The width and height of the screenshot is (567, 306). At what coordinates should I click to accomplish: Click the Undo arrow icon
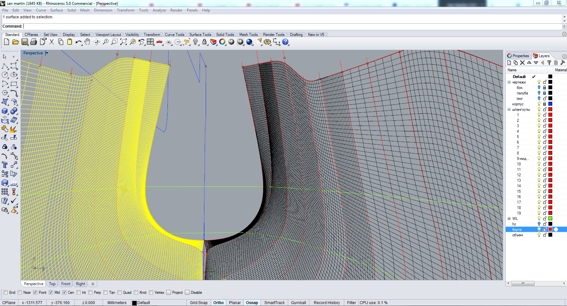pos(78,42)
